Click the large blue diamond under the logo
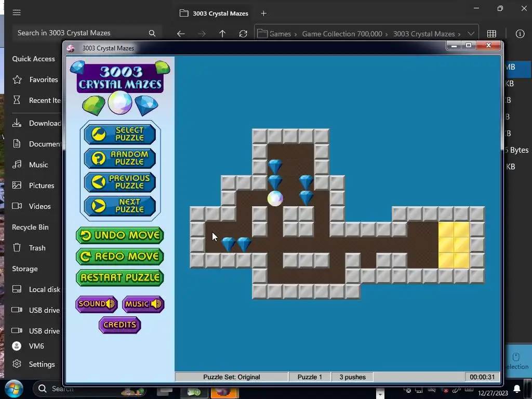532x399 pixels. (x=146, y=105)
